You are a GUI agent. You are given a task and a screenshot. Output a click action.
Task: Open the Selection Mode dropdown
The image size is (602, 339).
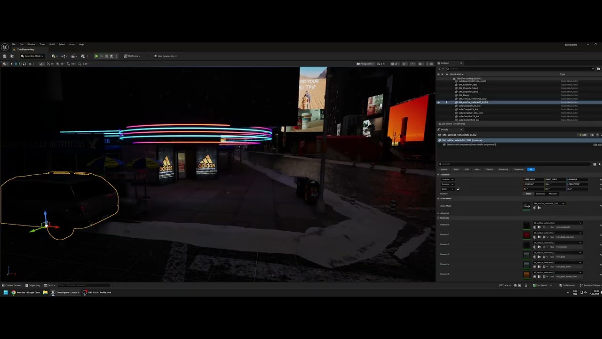tap(32, 56)
